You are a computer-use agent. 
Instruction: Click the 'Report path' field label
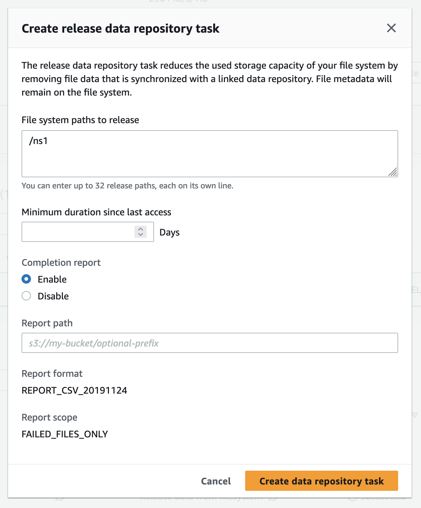tap(47, 323)
